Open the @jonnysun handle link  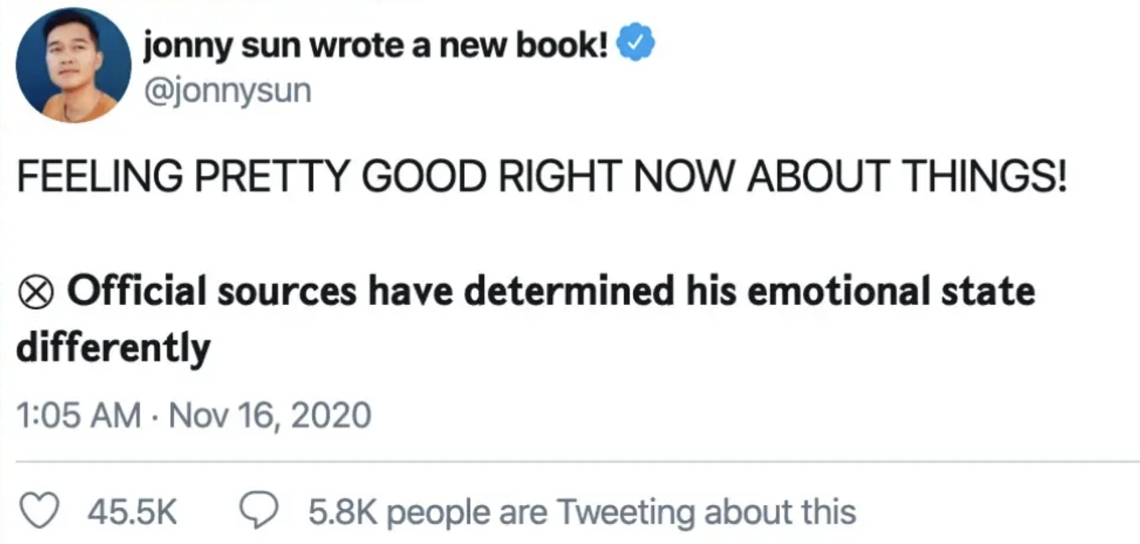(x=227, y=90)
